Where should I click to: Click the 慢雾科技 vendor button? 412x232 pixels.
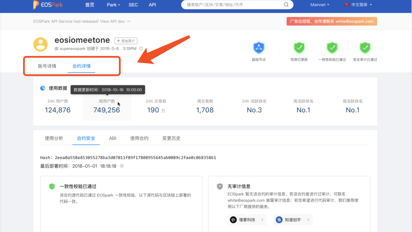point(247,220)
